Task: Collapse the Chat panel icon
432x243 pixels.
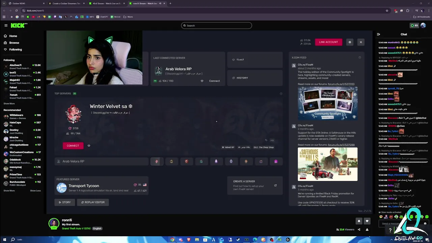Action: point(378,34)
